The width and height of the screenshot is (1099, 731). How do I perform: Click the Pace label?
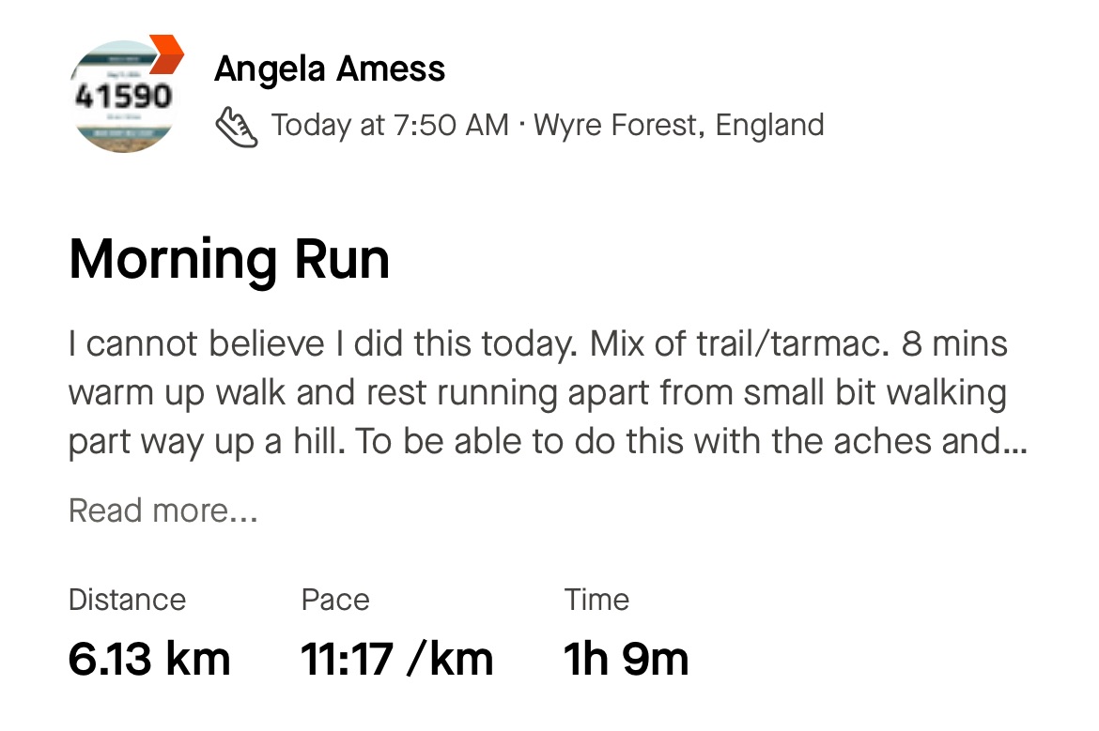tap(335, 600)
